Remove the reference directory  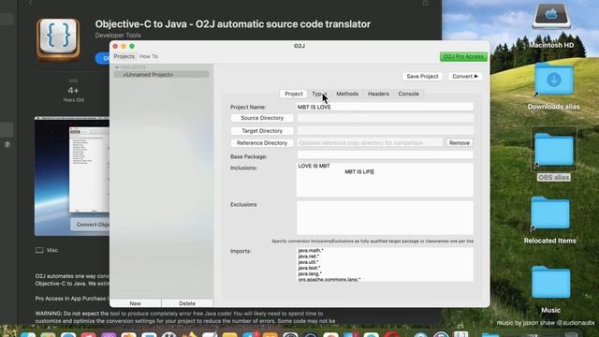point(460,143)
